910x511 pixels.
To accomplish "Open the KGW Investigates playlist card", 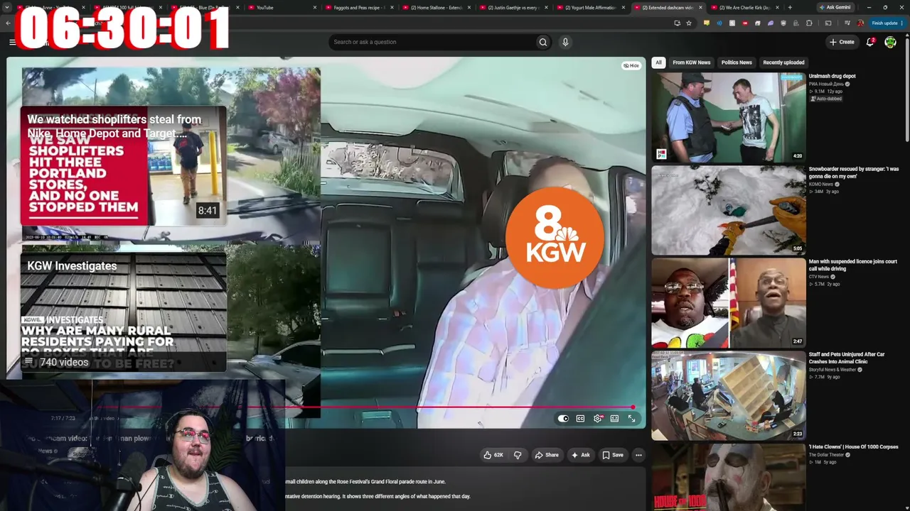I will (x=124, y=312).
